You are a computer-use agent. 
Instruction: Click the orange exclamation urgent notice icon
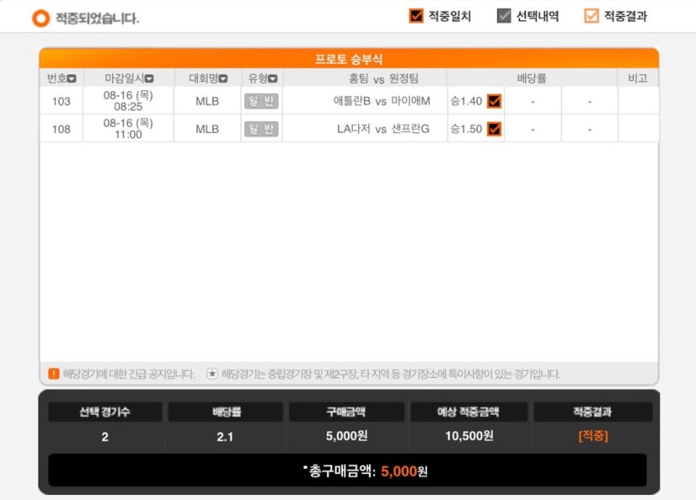pos(54,374)
